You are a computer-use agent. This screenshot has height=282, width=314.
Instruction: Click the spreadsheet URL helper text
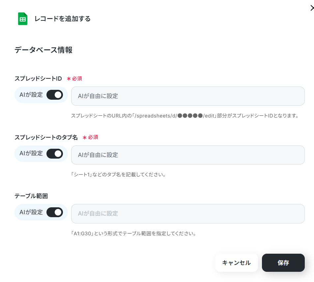tap(185, 116)
